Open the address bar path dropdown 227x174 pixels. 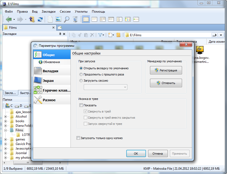221,35
